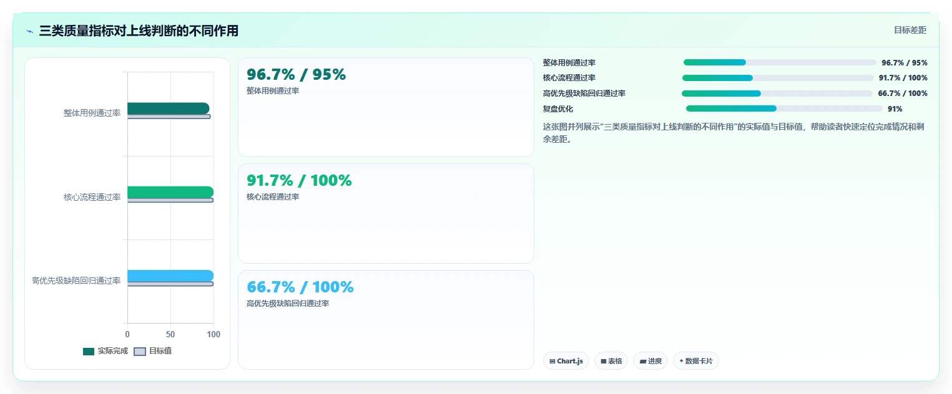The image size is (952, 394).
Task: Click the title 三类质量指标对上线判断的不同作用
Action: tap(139, 31)
